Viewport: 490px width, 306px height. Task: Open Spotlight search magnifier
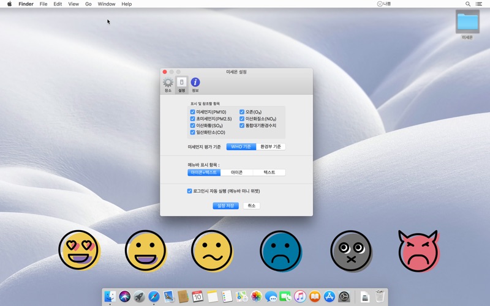467,4
